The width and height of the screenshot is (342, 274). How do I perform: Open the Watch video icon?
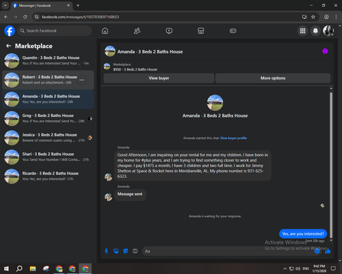(x=169, y=31)
